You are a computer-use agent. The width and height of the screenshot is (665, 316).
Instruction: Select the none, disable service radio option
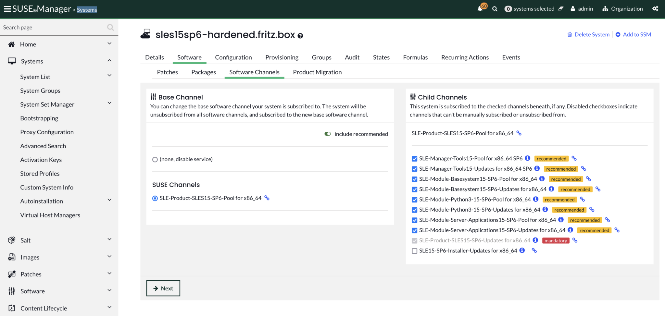point(155,160)
